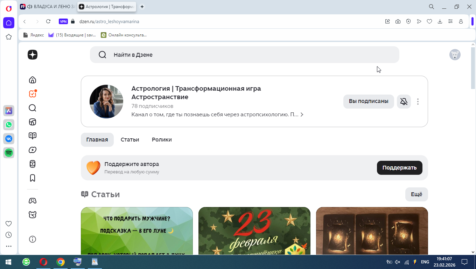Click the Dzen sidebar search magnifier icon
The image size is (476, 269).
click(33, 108)
